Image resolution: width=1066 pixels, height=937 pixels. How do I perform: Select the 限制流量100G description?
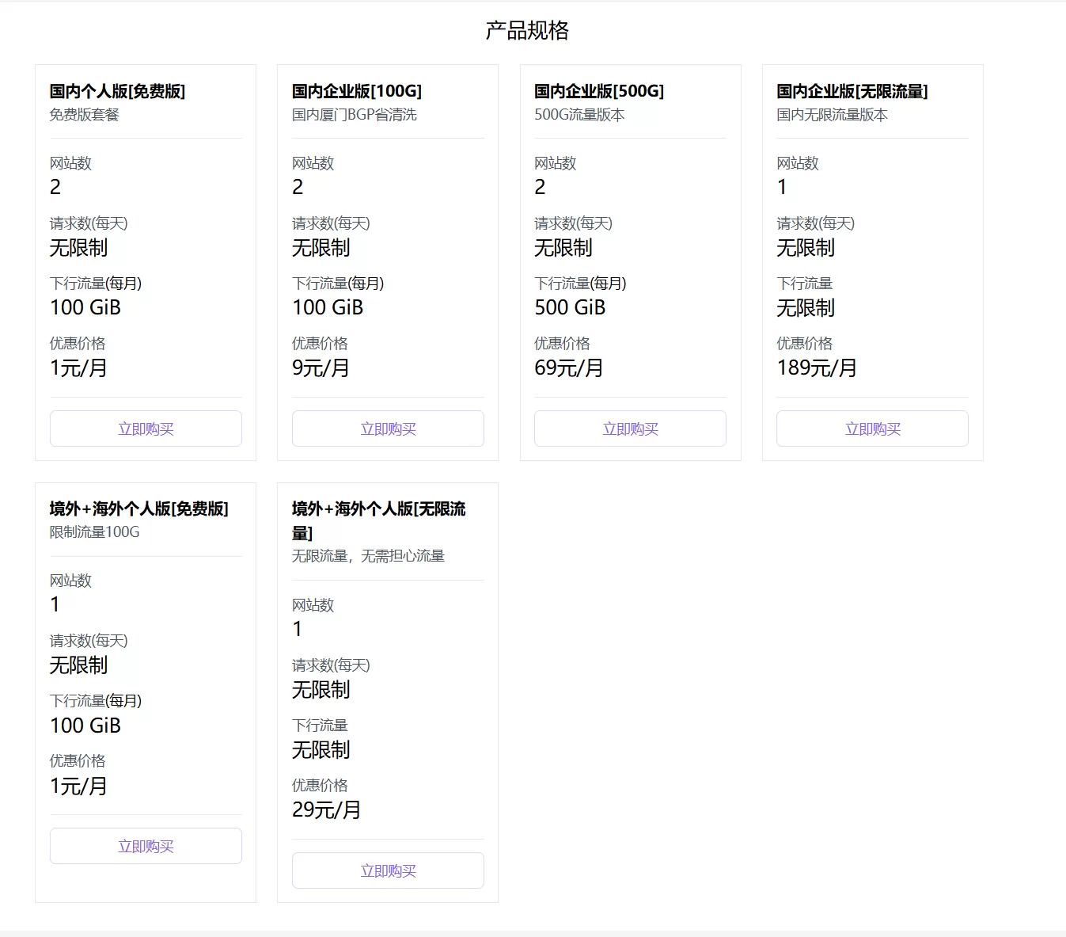click(x=95, y=532)
